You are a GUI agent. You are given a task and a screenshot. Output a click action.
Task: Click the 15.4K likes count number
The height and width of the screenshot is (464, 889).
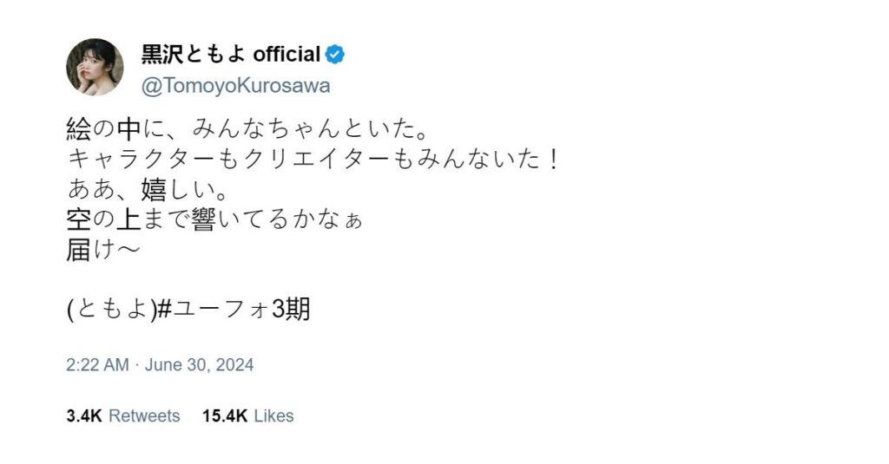click(x=225, y=416)
